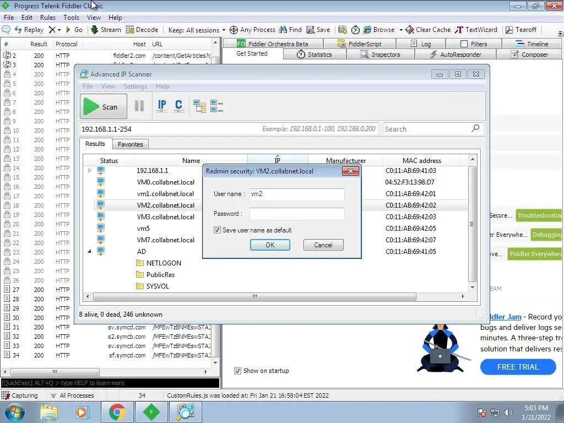Click the Troubleshooting green tag

tap(539, 215)
